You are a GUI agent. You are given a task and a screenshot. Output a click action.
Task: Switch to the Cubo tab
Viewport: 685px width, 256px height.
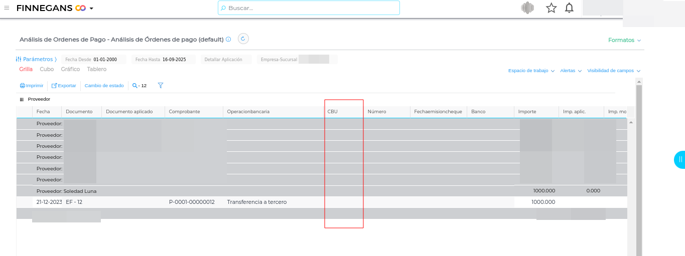click(47, 69)
